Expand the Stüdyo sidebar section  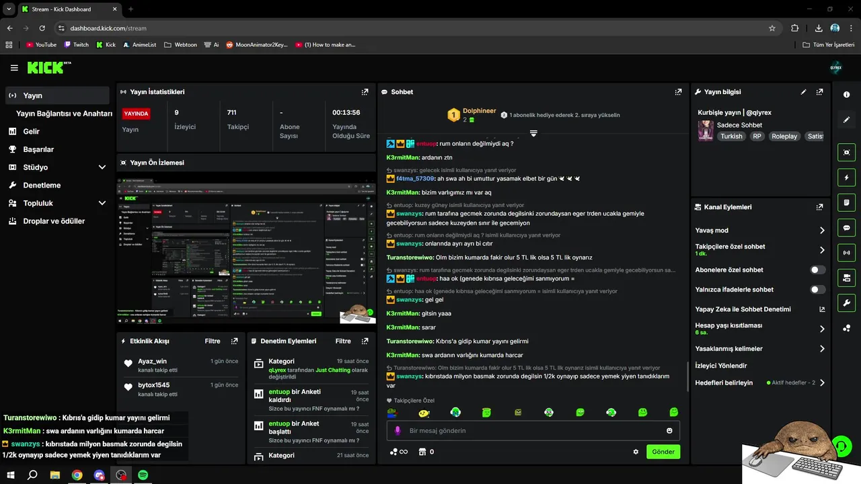point(102,167)
